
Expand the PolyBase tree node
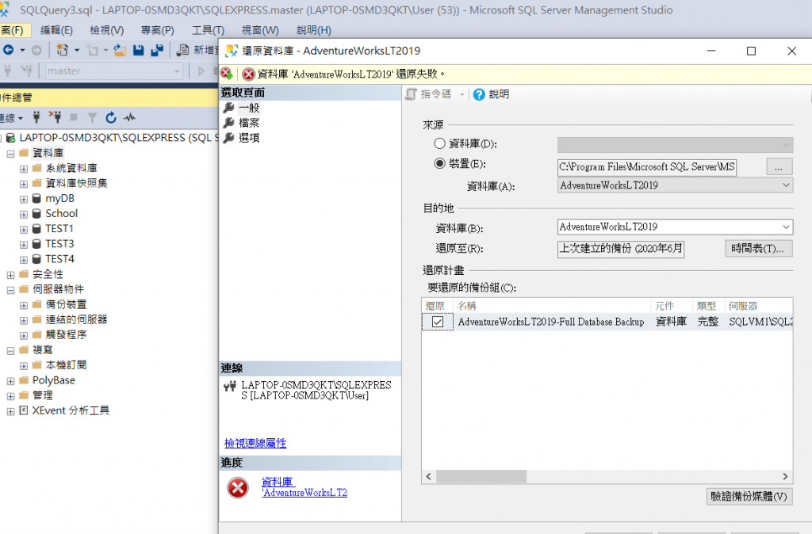tap(10, 381)
